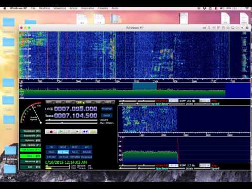The image size is (252, 189).
Task: Click the upper Spectrum label
Action: [x=162, y=104]
